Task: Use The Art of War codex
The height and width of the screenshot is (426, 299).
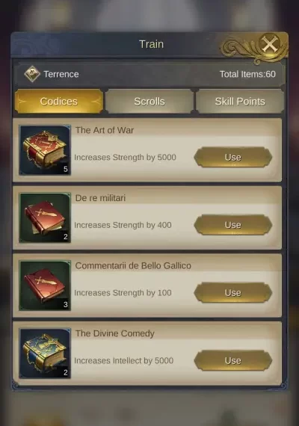Action: tap(233, 157)
